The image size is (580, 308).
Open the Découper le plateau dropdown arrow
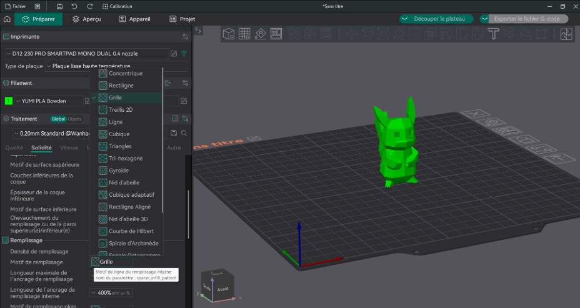point(404,19)
